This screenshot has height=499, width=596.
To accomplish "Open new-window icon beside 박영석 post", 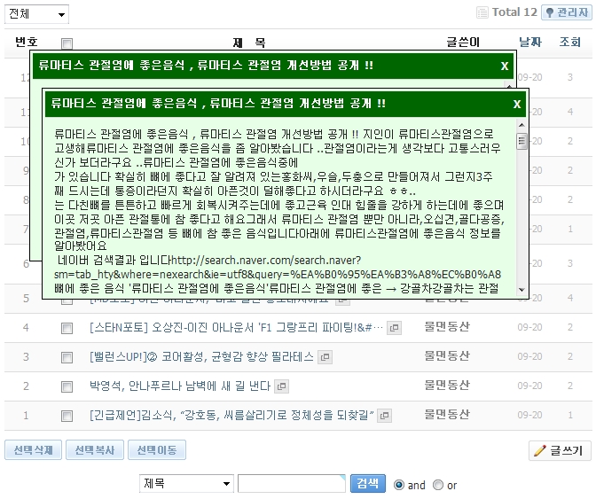I will point(281,386).
